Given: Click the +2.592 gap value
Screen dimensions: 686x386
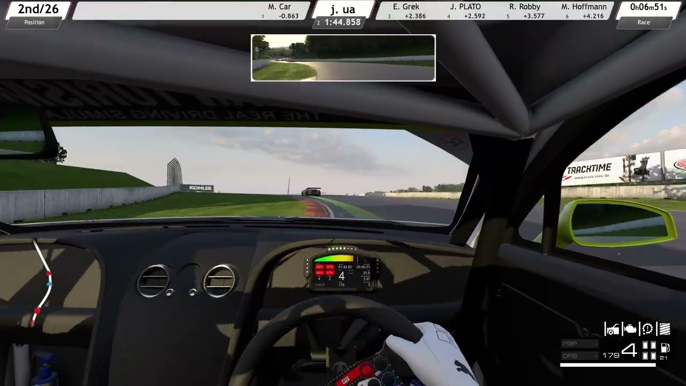Looking at the screenshot, I should pos(474,16).
